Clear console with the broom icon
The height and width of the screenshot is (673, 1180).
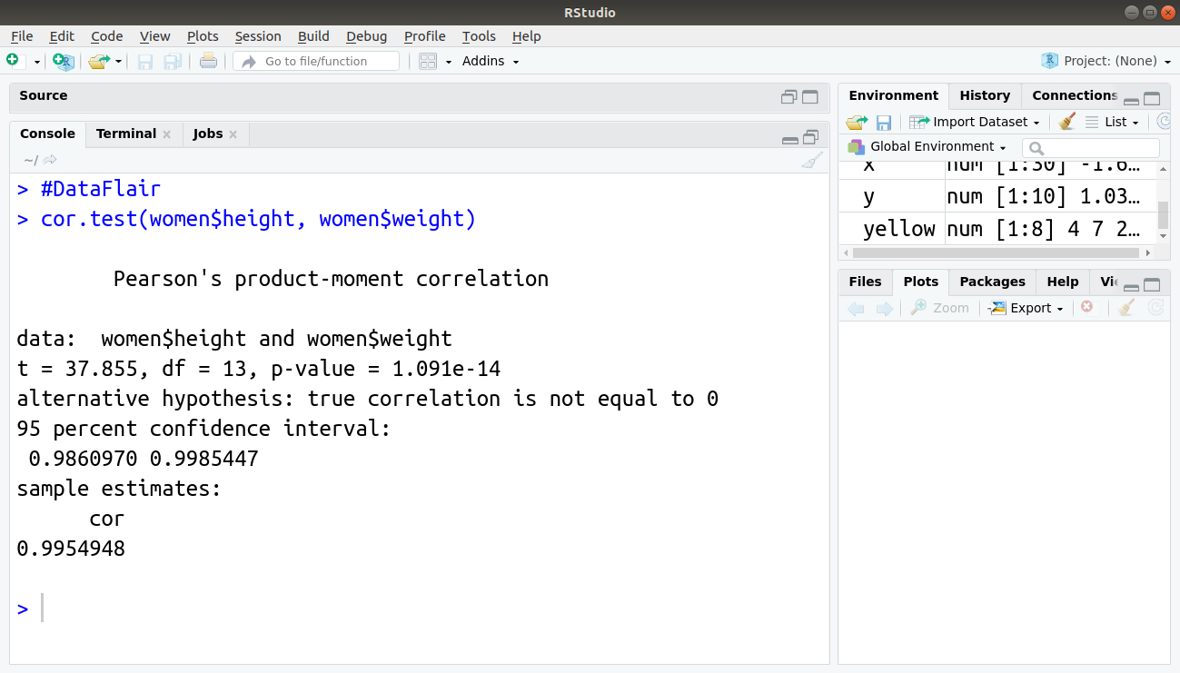pyautogui.click(x=811, y=160)
